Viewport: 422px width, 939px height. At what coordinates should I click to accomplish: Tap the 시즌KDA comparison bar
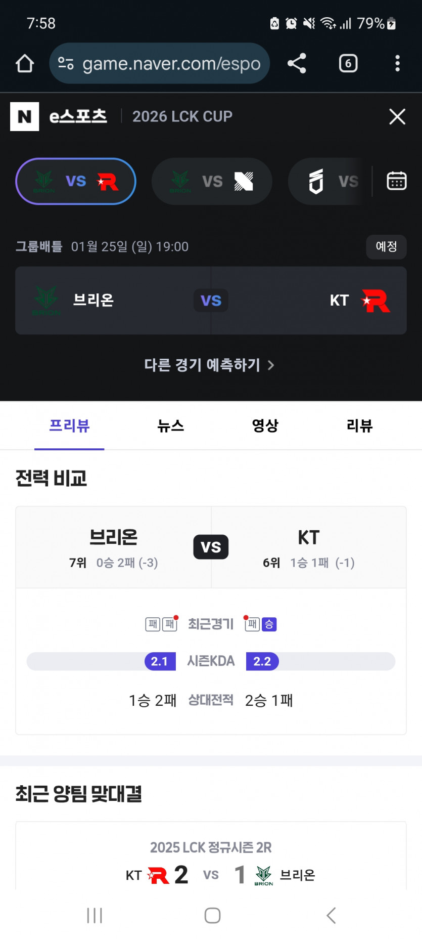pyautogui.click(x=211, y=661)
